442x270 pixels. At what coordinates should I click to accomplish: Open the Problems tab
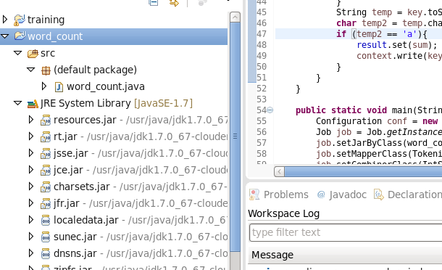[x=279, y=195]
